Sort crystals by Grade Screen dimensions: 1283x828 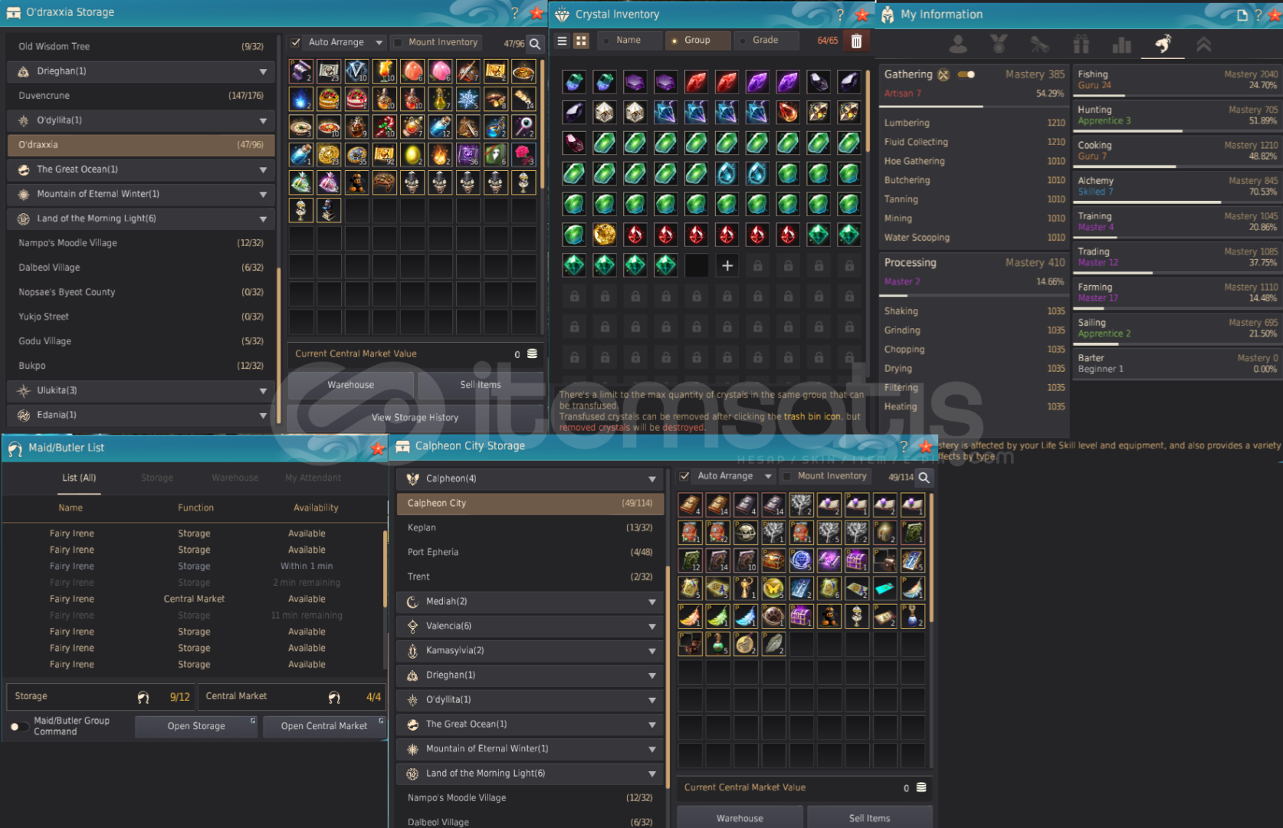pyautogui.click(x=766, y=40)
